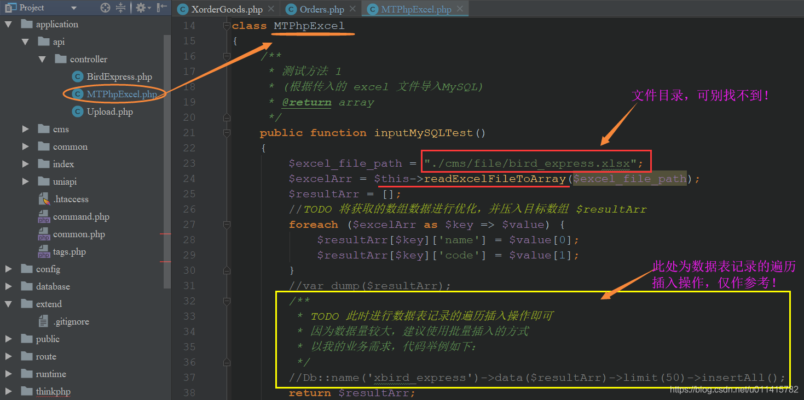Click the @return doc tag
The image size is (804, 400).
(306, 102)
